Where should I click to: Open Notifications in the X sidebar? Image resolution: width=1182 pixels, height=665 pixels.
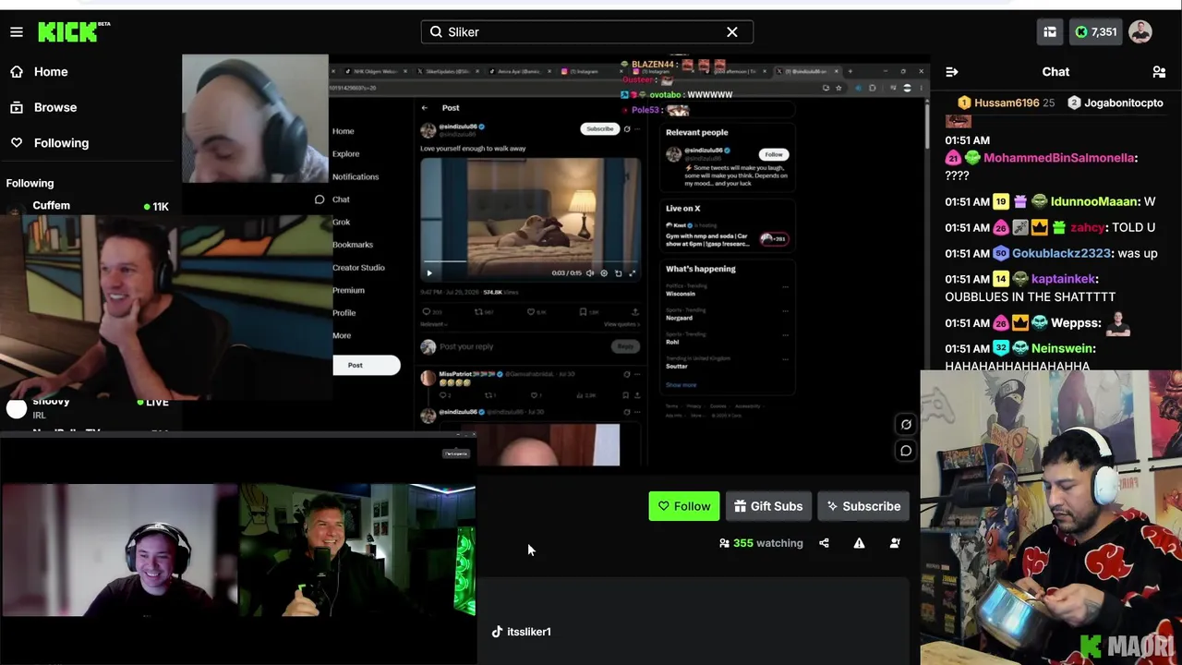click(x=356, y=176)
